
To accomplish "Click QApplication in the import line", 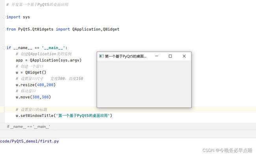I will tap(86, 29).
